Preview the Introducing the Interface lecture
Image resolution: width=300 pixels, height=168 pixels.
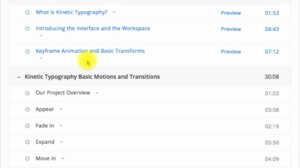coord(231,29)
